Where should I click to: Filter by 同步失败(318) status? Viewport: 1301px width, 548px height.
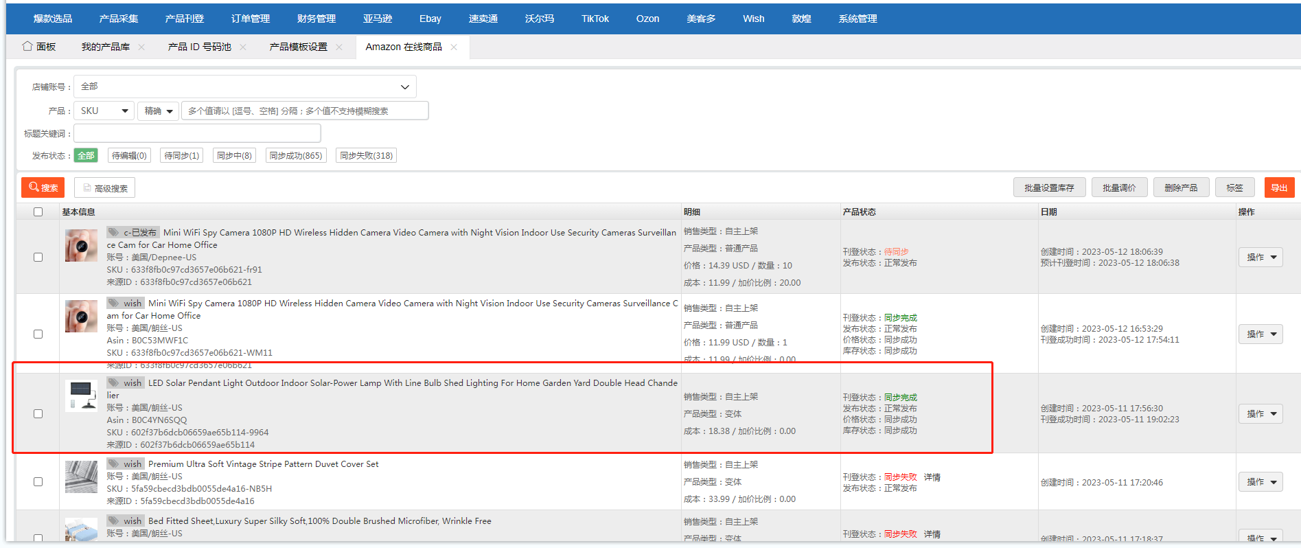367,156
